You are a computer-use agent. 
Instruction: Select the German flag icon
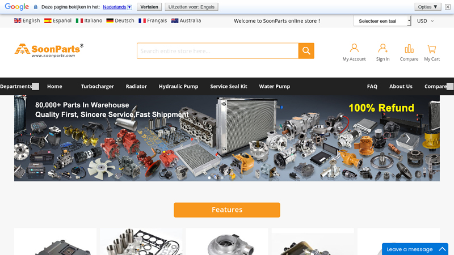[x=110, y=21]
